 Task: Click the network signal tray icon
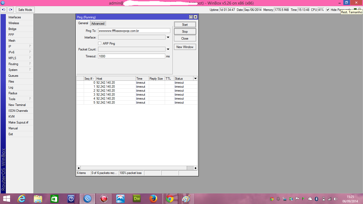(329, 199)
